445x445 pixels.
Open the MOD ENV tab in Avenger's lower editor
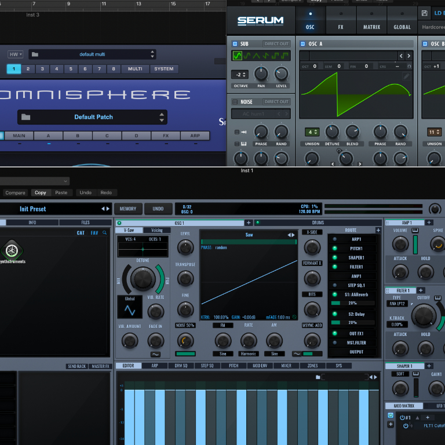pyautogui.click(x=260, y=366)
